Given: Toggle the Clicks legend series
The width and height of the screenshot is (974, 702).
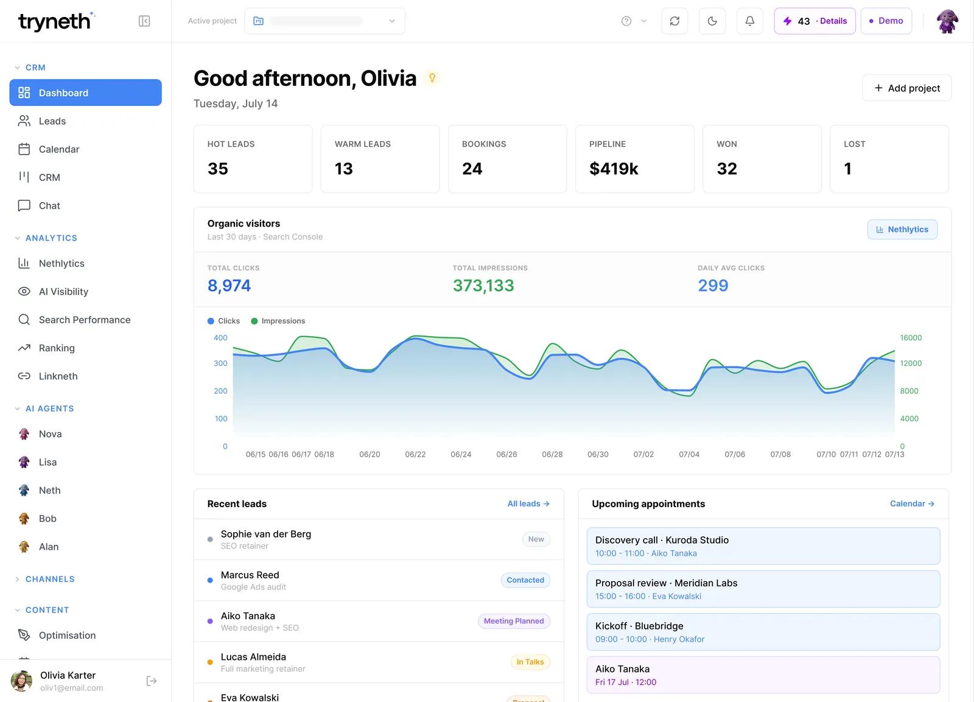Looking at the screenshot, I should pos(223,321).
